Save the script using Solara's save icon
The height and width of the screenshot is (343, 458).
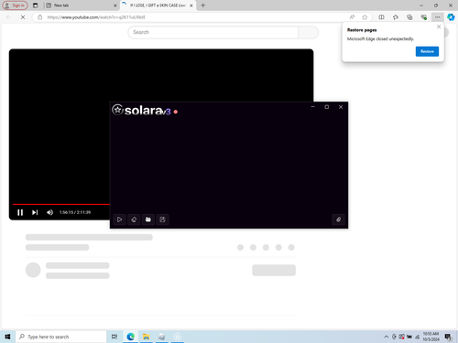tap(162, 220)
